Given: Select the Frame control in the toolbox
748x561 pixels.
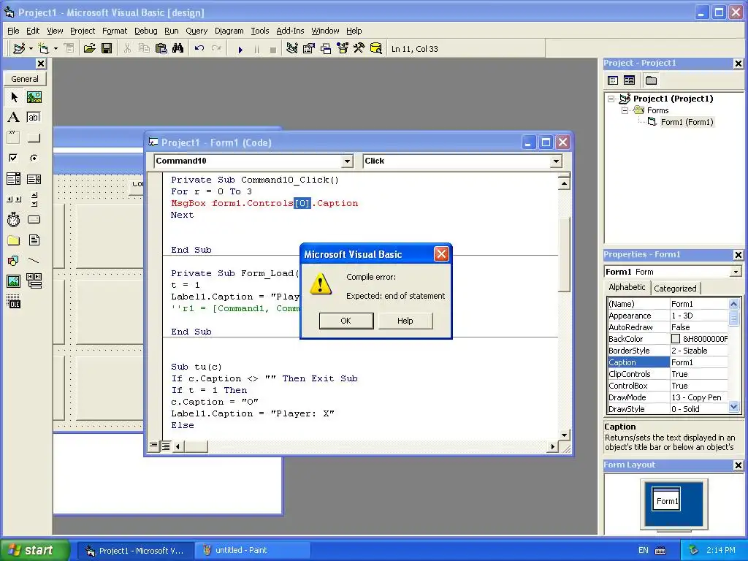Looking at the screenshot, I should pos(14,138).
